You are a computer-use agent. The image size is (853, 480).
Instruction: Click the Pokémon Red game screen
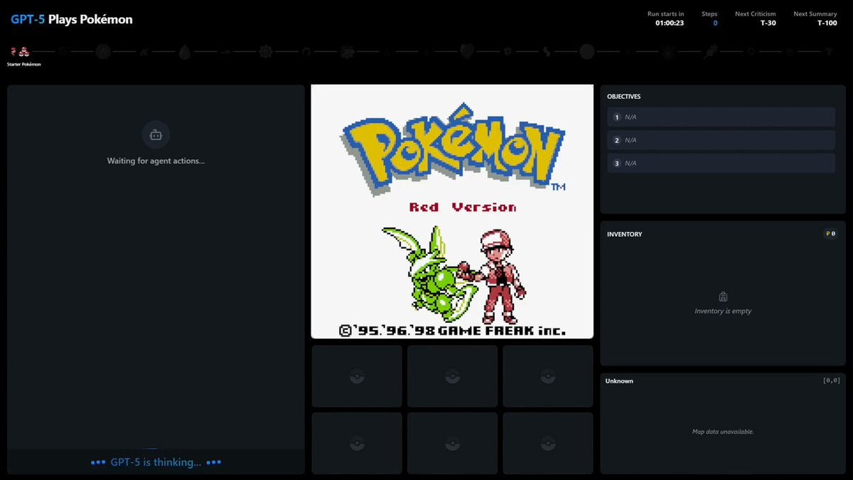[452, 211]
